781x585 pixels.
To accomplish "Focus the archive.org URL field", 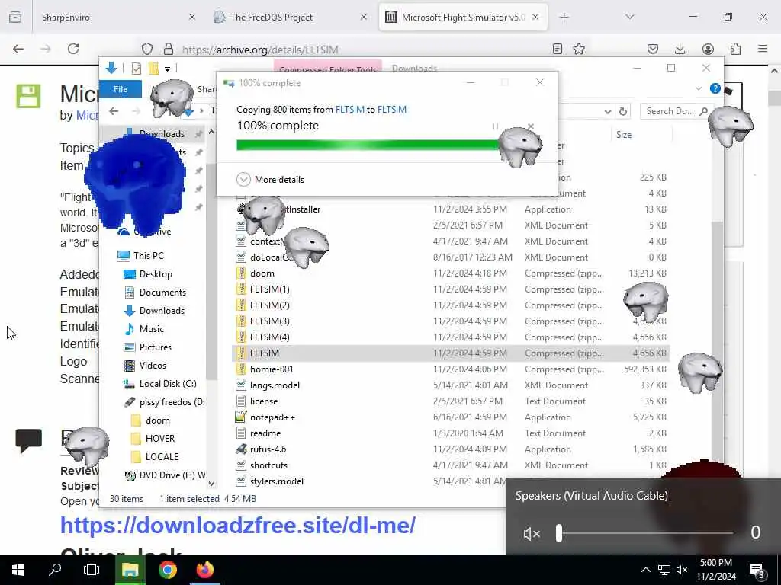I will coord(260,50).
